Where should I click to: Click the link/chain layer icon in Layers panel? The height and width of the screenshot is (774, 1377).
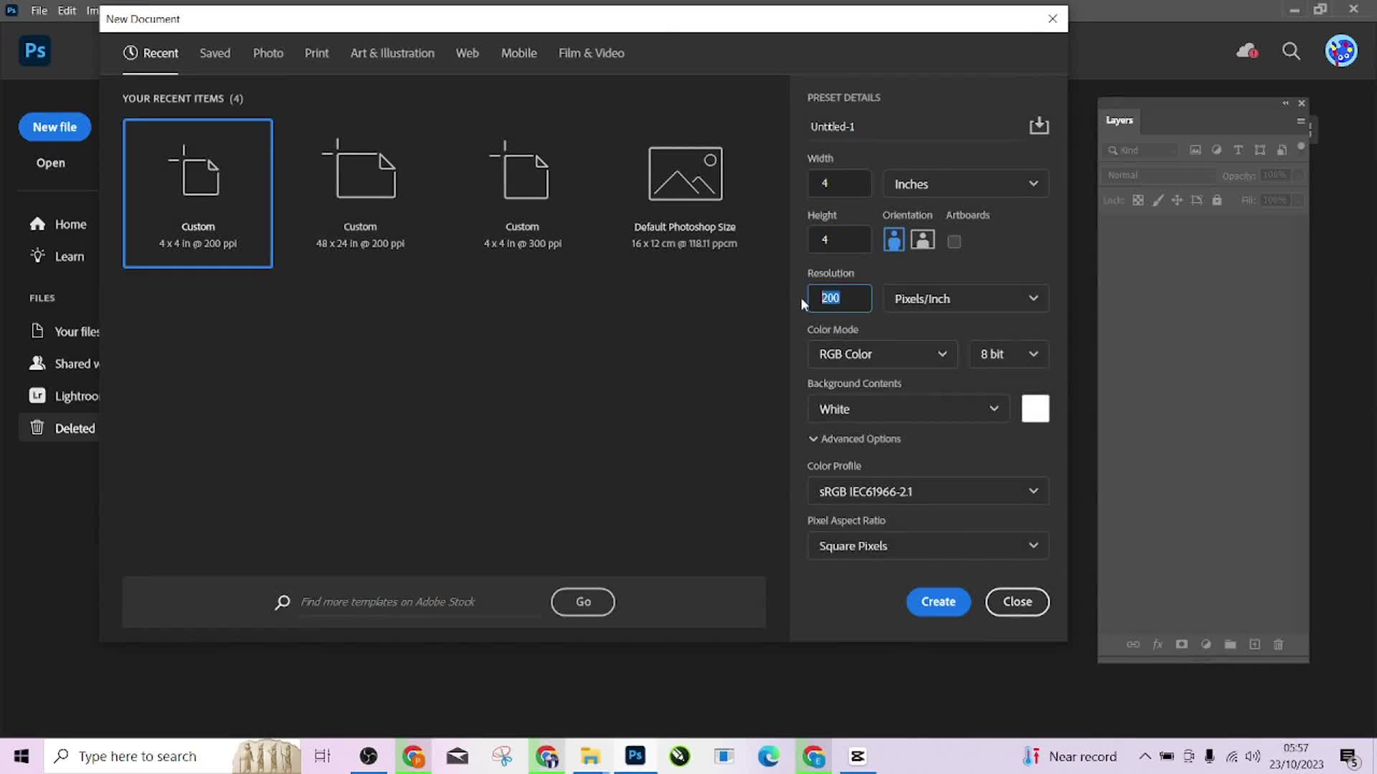[1132, 644]
